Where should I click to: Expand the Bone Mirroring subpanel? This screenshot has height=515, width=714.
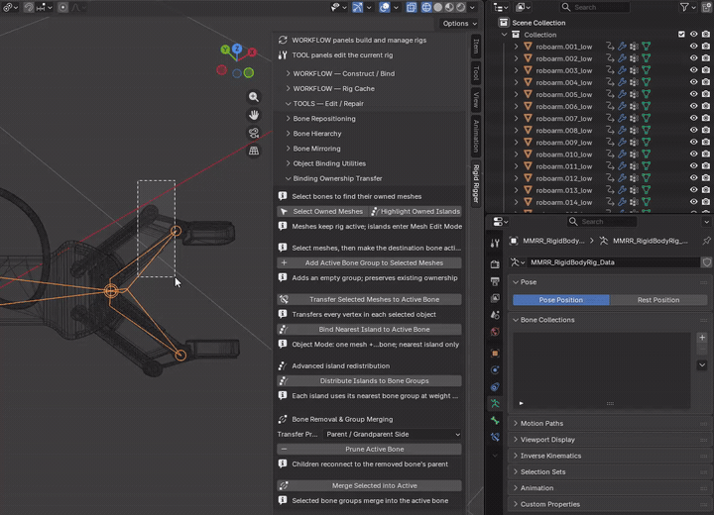(316, 149)
